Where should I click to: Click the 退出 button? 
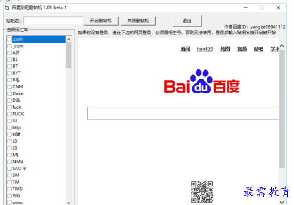point(187,21)
